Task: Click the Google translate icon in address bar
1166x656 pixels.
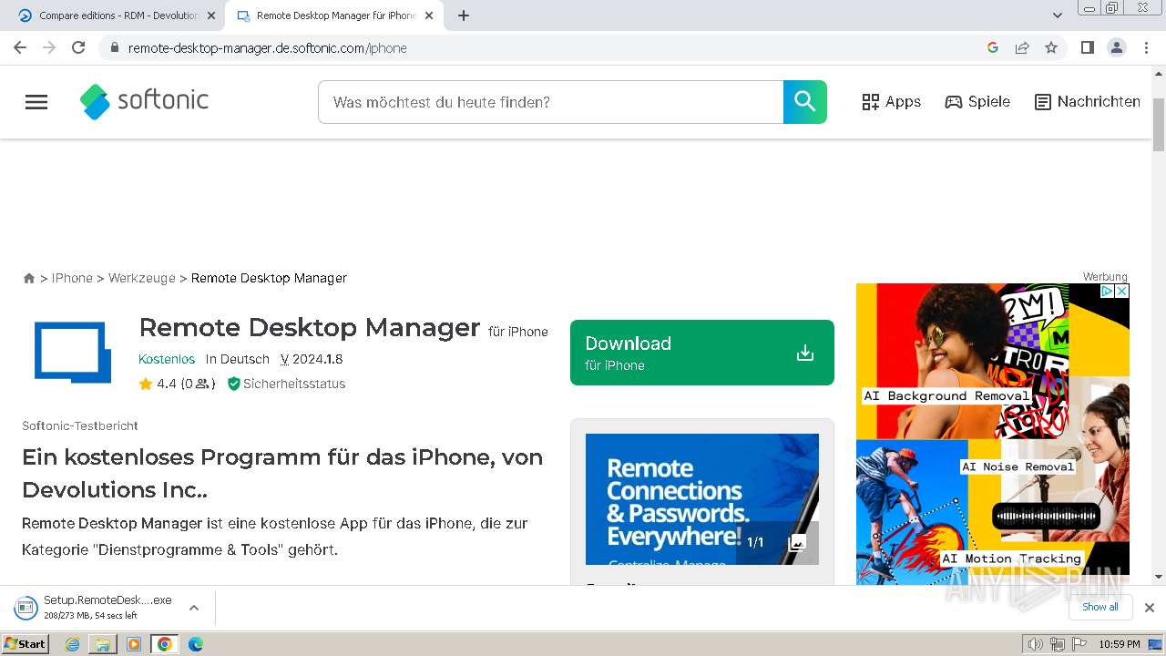Action: pos(993,47)
